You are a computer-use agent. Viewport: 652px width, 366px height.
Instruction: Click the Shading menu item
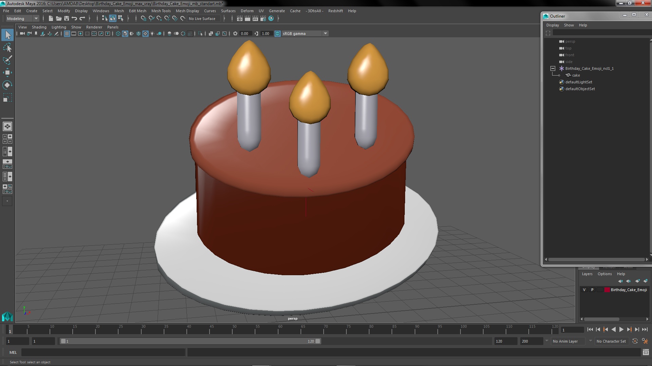(38, 27)
